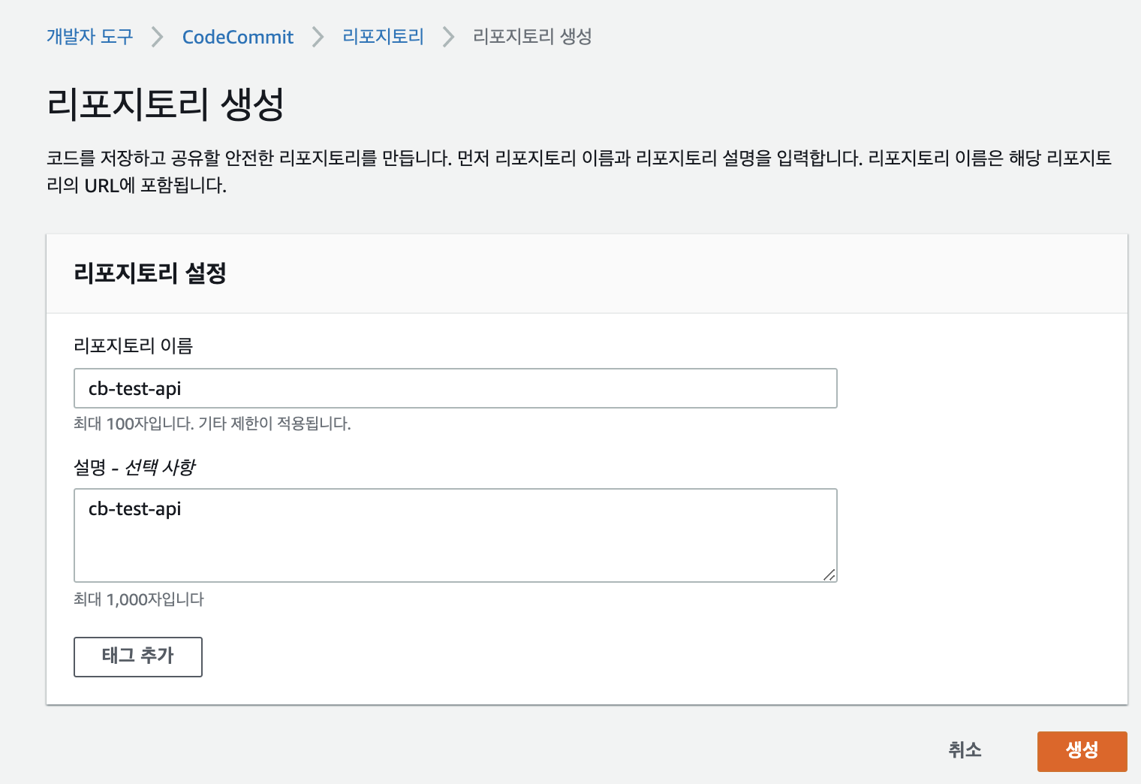
Task: Click the textarea resize handle
Action: (x=829, y=574)
